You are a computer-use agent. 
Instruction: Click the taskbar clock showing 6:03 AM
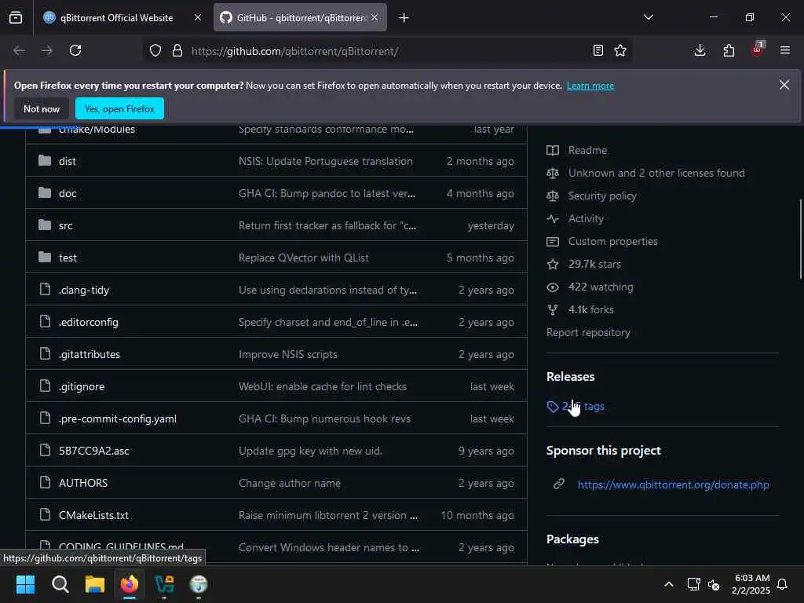(x=751, y=584)
